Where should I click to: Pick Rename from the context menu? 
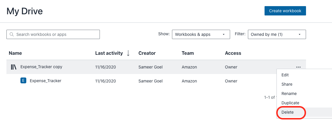click(x=289, y=94)
